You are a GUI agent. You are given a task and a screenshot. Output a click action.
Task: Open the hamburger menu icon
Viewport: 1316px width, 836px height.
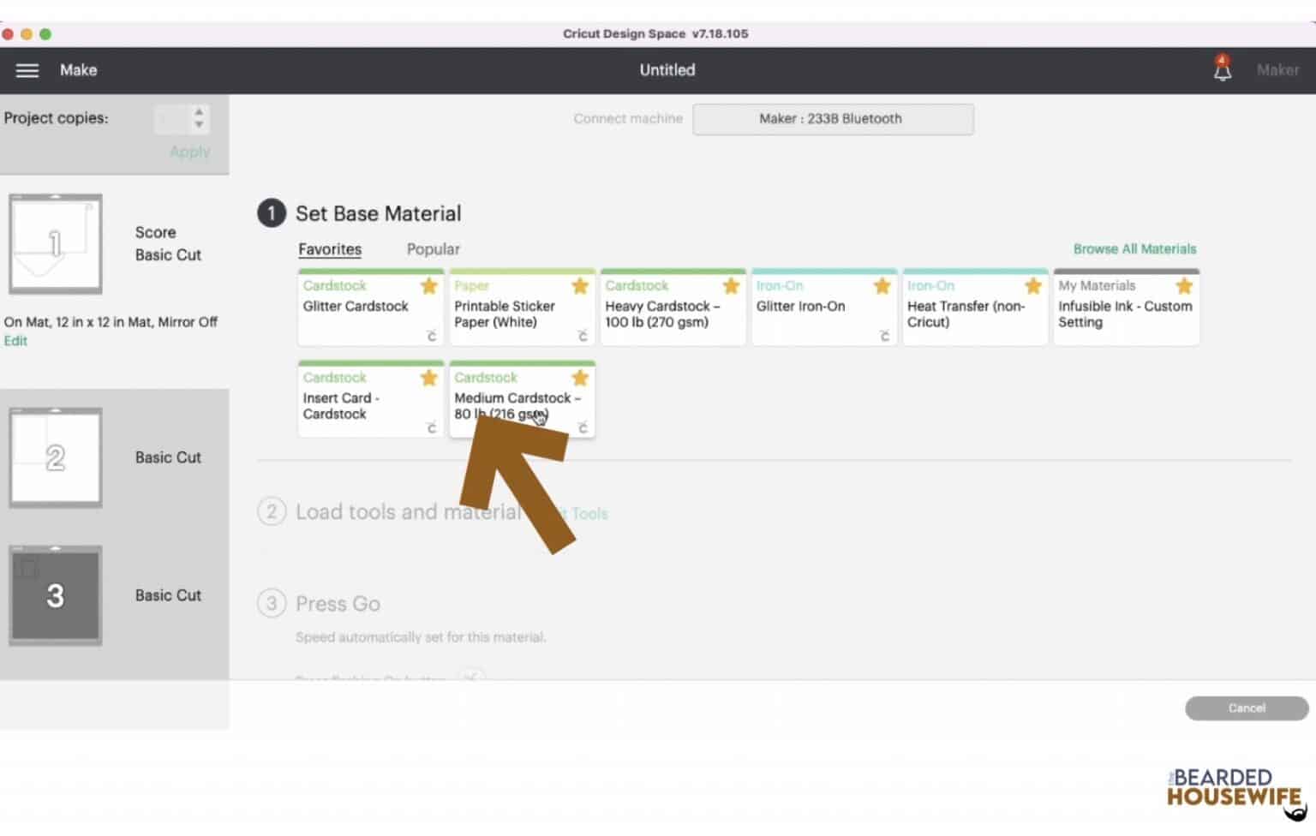(27, 70)
